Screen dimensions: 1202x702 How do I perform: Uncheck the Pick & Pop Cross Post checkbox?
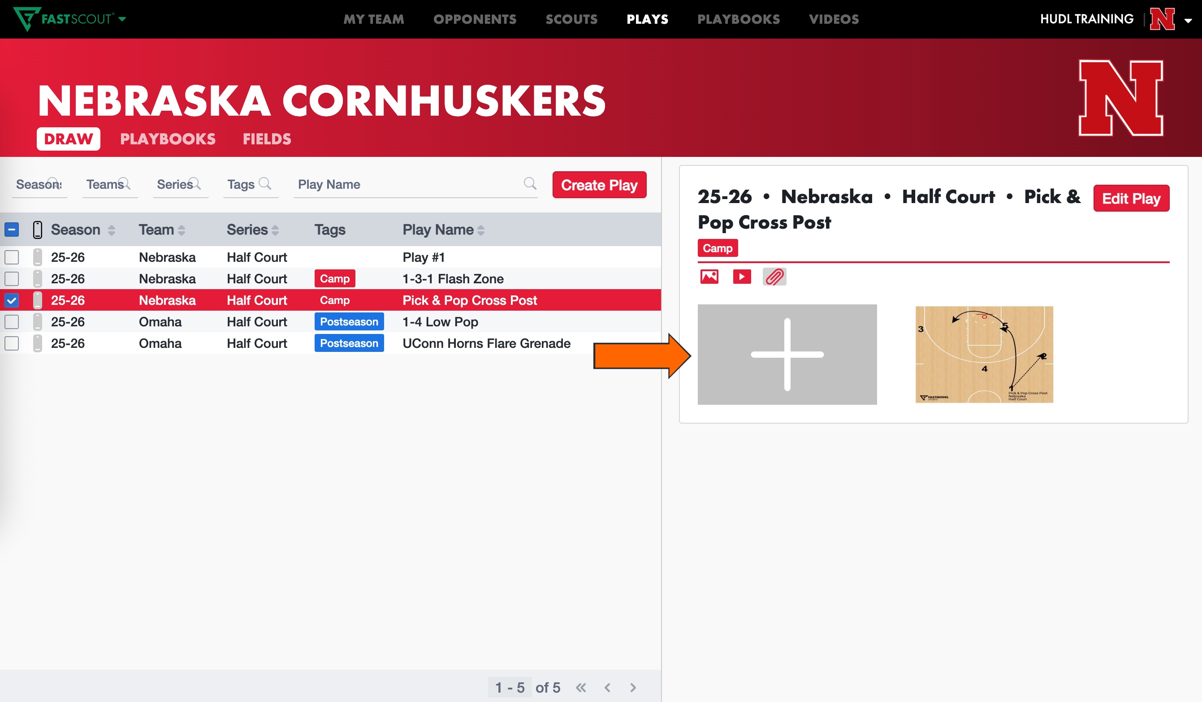pyautogui.click(x=12, y=300)
